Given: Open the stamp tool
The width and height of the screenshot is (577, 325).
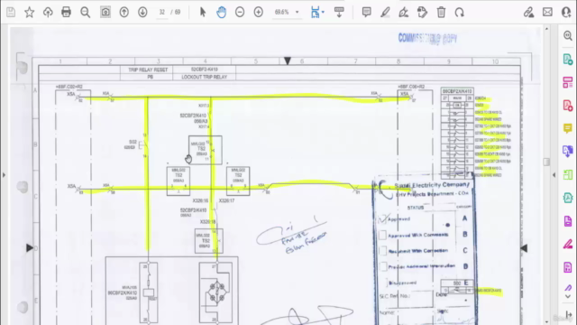Looking at the screenshot, I should [422, 12].
